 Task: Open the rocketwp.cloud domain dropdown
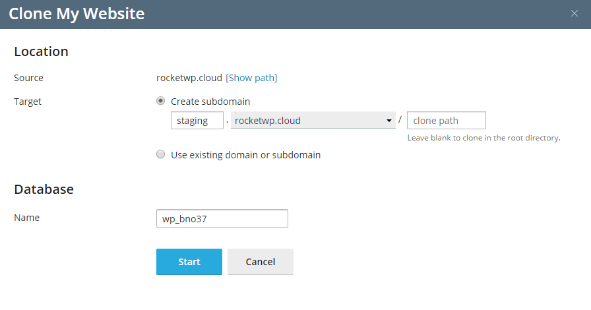pos(313,120)
